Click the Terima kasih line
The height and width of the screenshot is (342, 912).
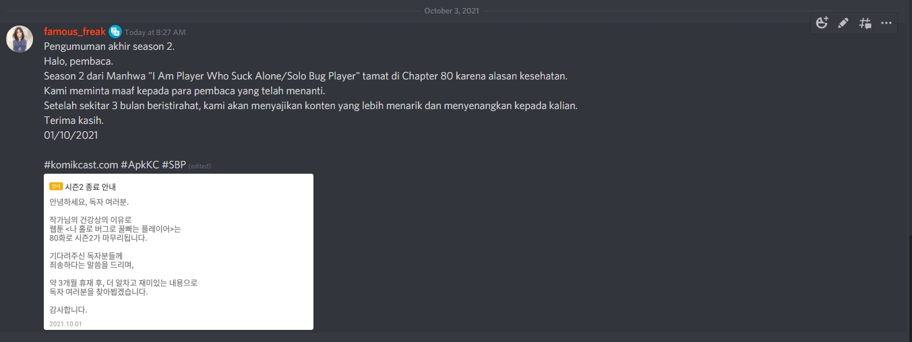point(73,121)
